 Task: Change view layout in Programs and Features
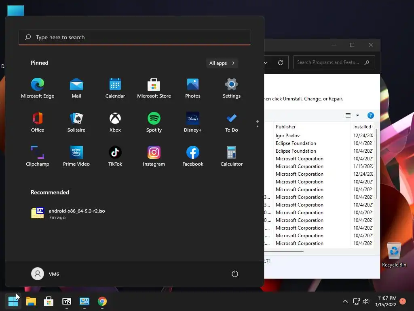point(348,115)
